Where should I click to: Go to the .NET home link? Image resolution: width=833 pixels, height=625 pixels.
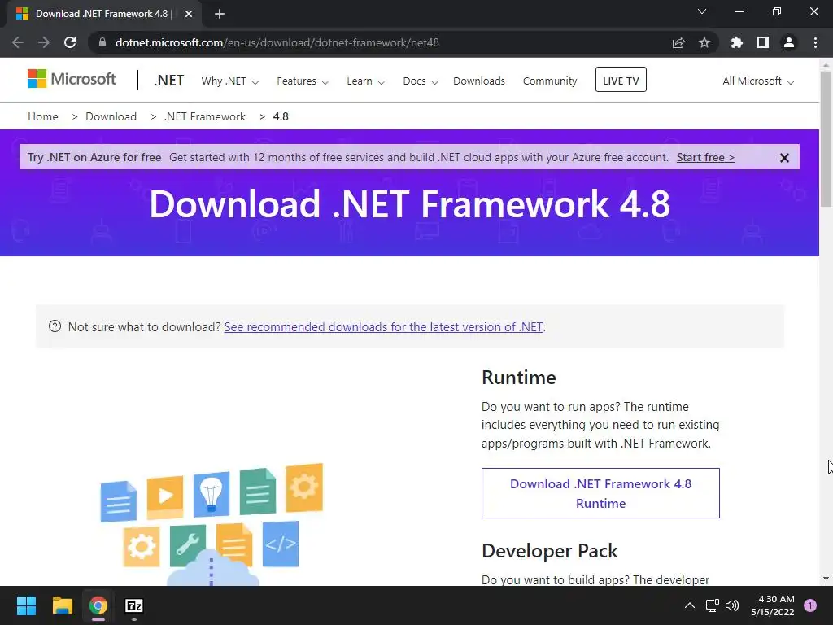[x=169, y=81]
